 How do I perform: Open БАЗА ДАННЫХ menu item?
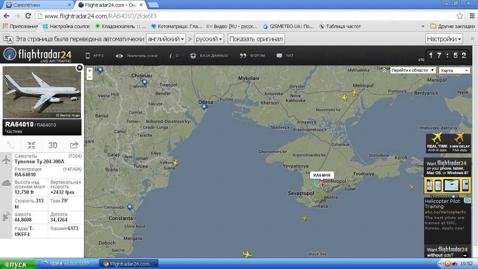click(209, 56)
